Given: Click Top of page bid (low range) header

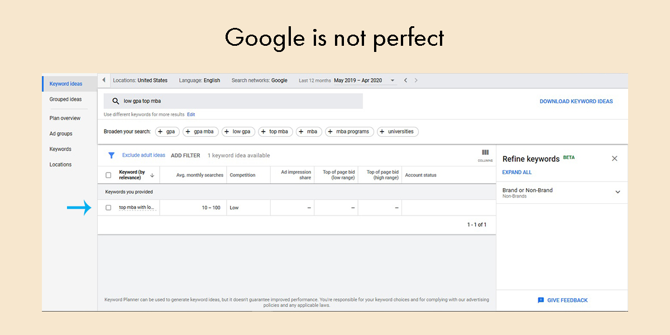Looking at the screenshot, I should pyautogui.click(x=339, y=175).
